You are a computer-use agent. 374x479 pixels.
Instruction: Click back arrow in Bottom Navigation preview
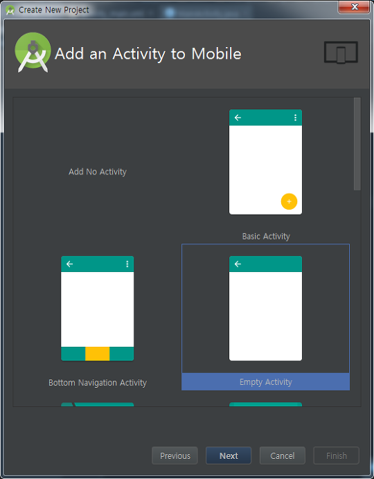[70, 264]
